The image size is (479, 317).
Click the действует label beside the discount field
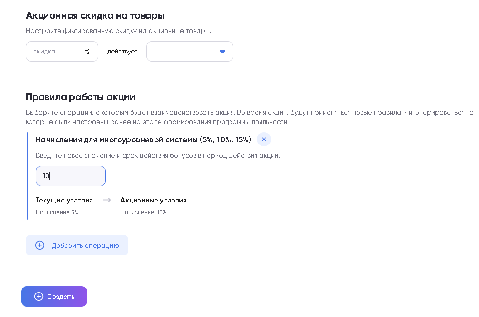pos(122,52)
